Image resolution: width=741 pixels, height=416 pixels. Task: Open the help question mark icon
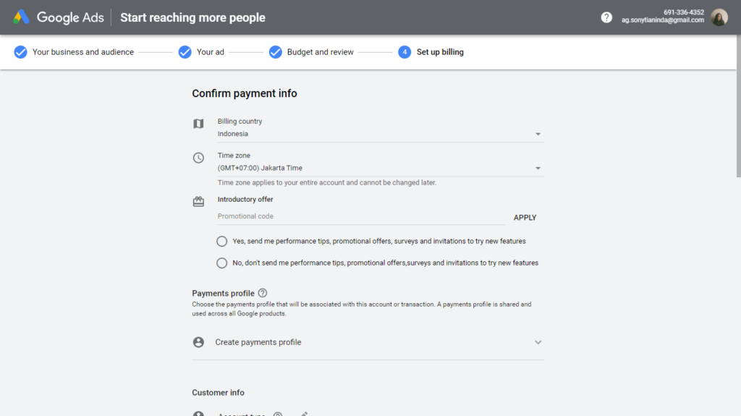606,17
